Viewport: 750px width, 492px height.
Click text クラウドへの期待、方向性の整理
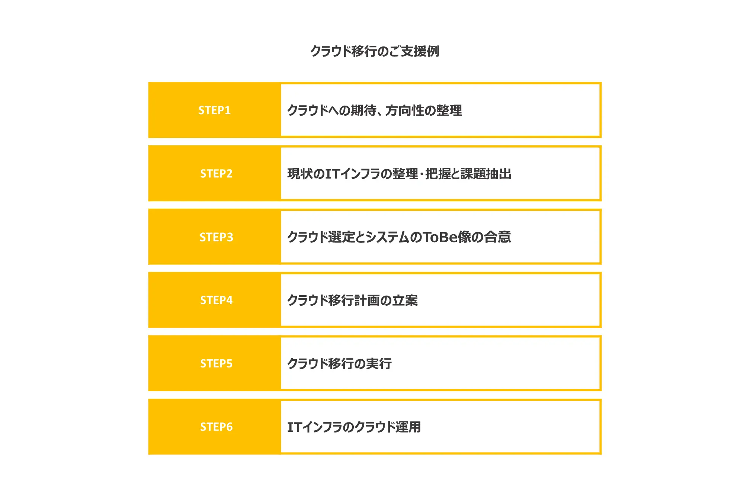tap(375, 110)
